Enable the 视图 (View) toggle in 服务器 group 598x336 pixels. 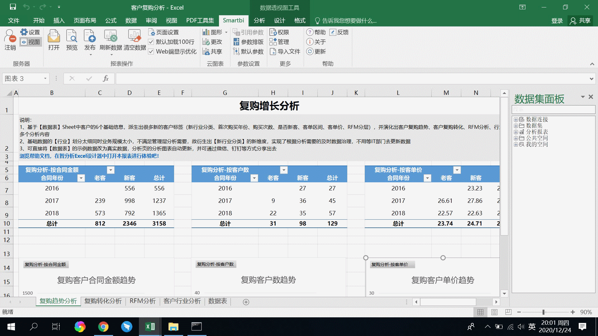pyautogui.click(x=30, y=42)
